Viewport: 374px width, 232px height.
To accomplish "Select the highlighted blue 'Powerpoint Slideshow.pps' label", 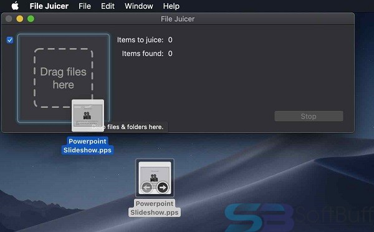I will coord(87,145).
